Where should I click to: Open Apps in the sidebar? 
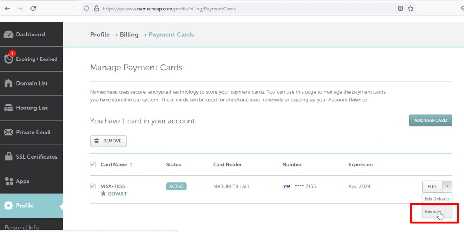[32, 181]
